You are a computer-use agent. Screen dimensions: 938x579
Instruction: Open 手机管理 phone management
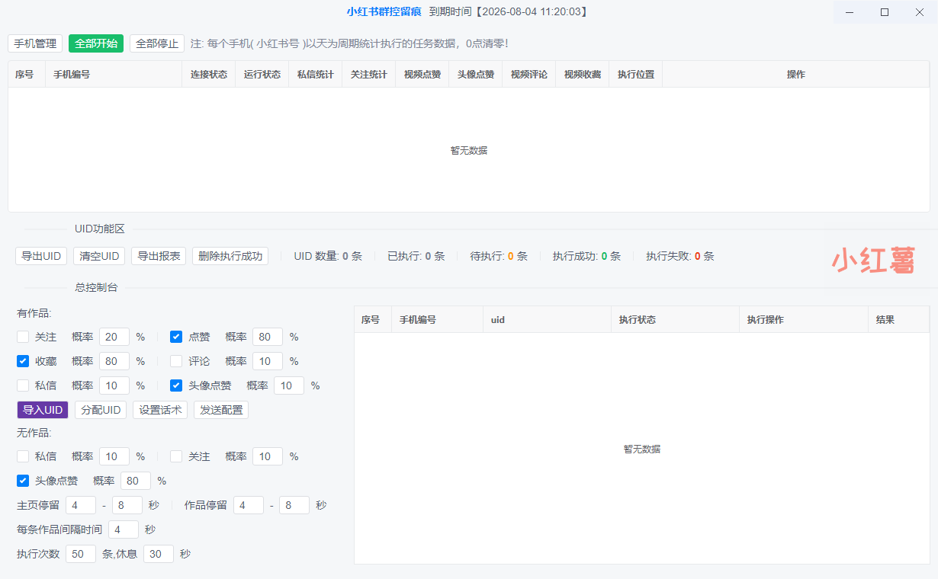(x=35, y=43)
